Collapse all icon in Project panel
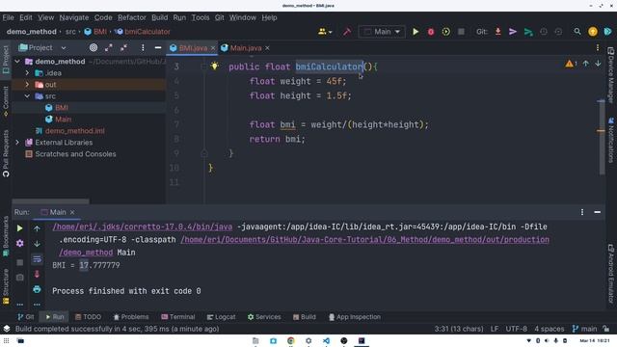The image size is (617, 347). (x=123, y=47)
